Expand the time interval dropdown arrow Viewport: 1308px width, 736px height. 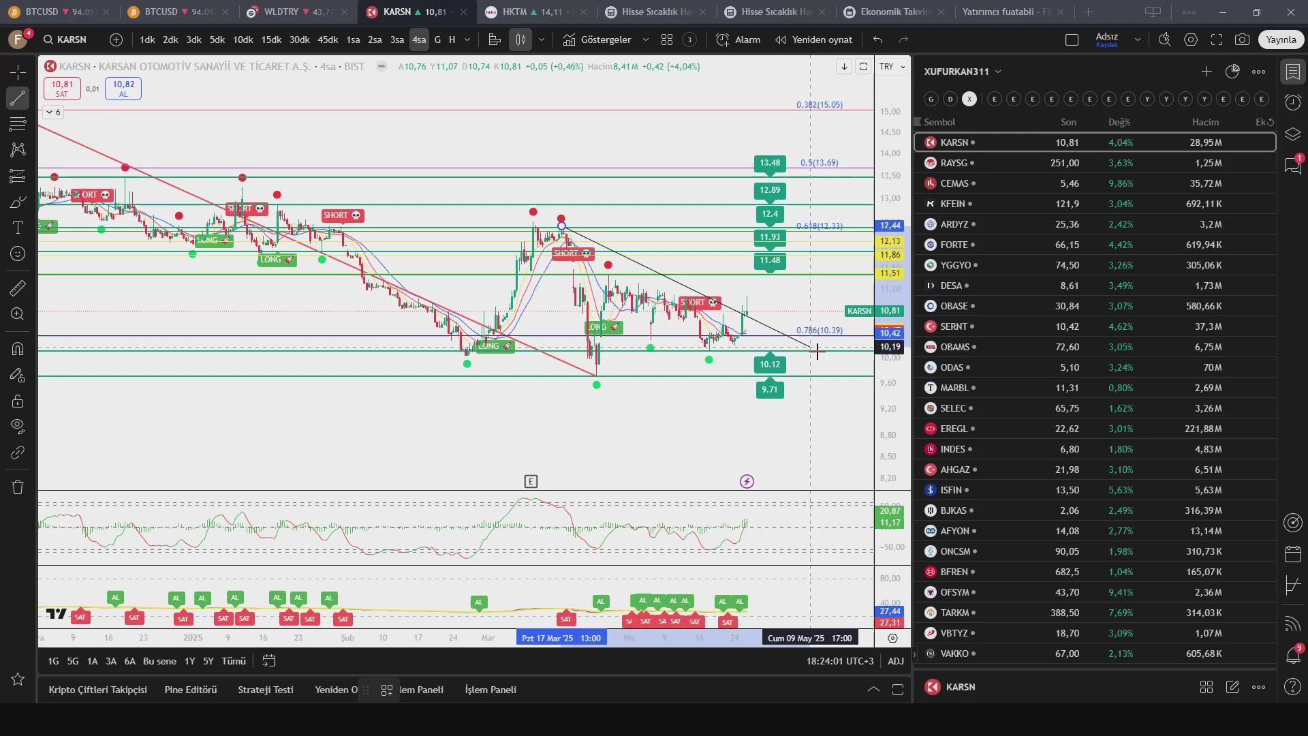(x=467, y=40)
